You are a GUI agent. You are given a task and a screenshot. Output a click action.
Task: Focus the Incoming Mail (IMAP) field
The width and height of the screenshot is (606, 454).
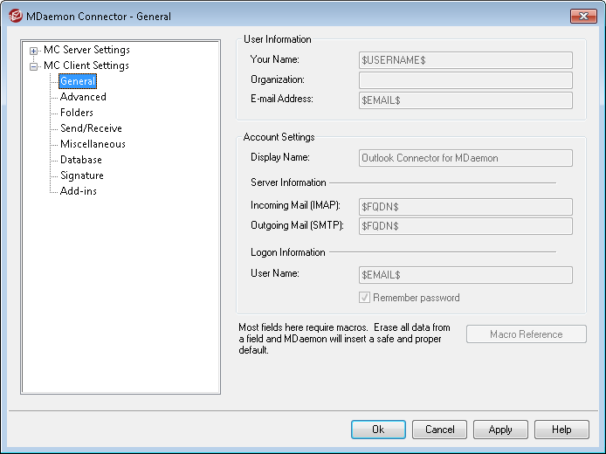pyautogui.click(x=465, y=207)
